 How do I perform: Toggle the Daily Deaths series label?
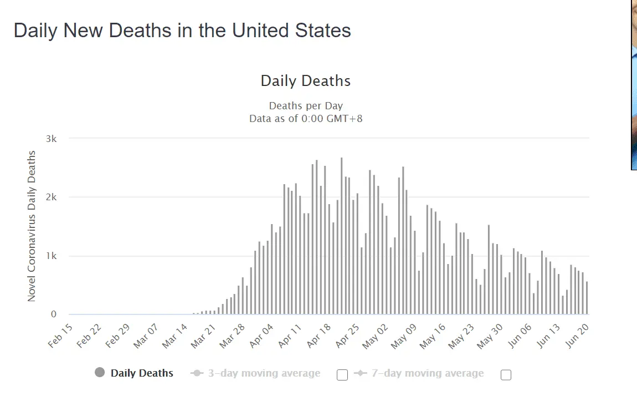142,373
